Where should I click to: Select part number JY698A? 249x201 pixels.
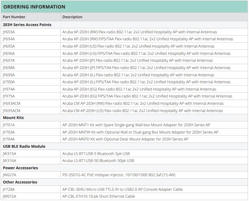click(x=9, y=68)
